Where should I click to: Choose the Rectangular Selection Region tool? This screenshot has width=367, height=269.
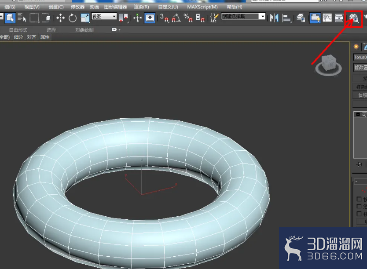34,18
